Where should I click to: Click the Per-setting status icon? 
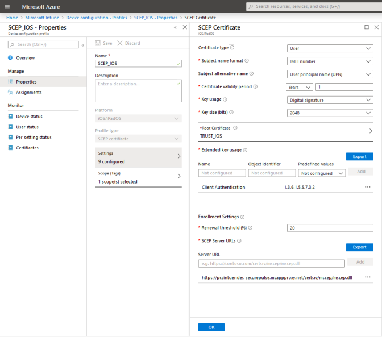[x=10, y=137]
